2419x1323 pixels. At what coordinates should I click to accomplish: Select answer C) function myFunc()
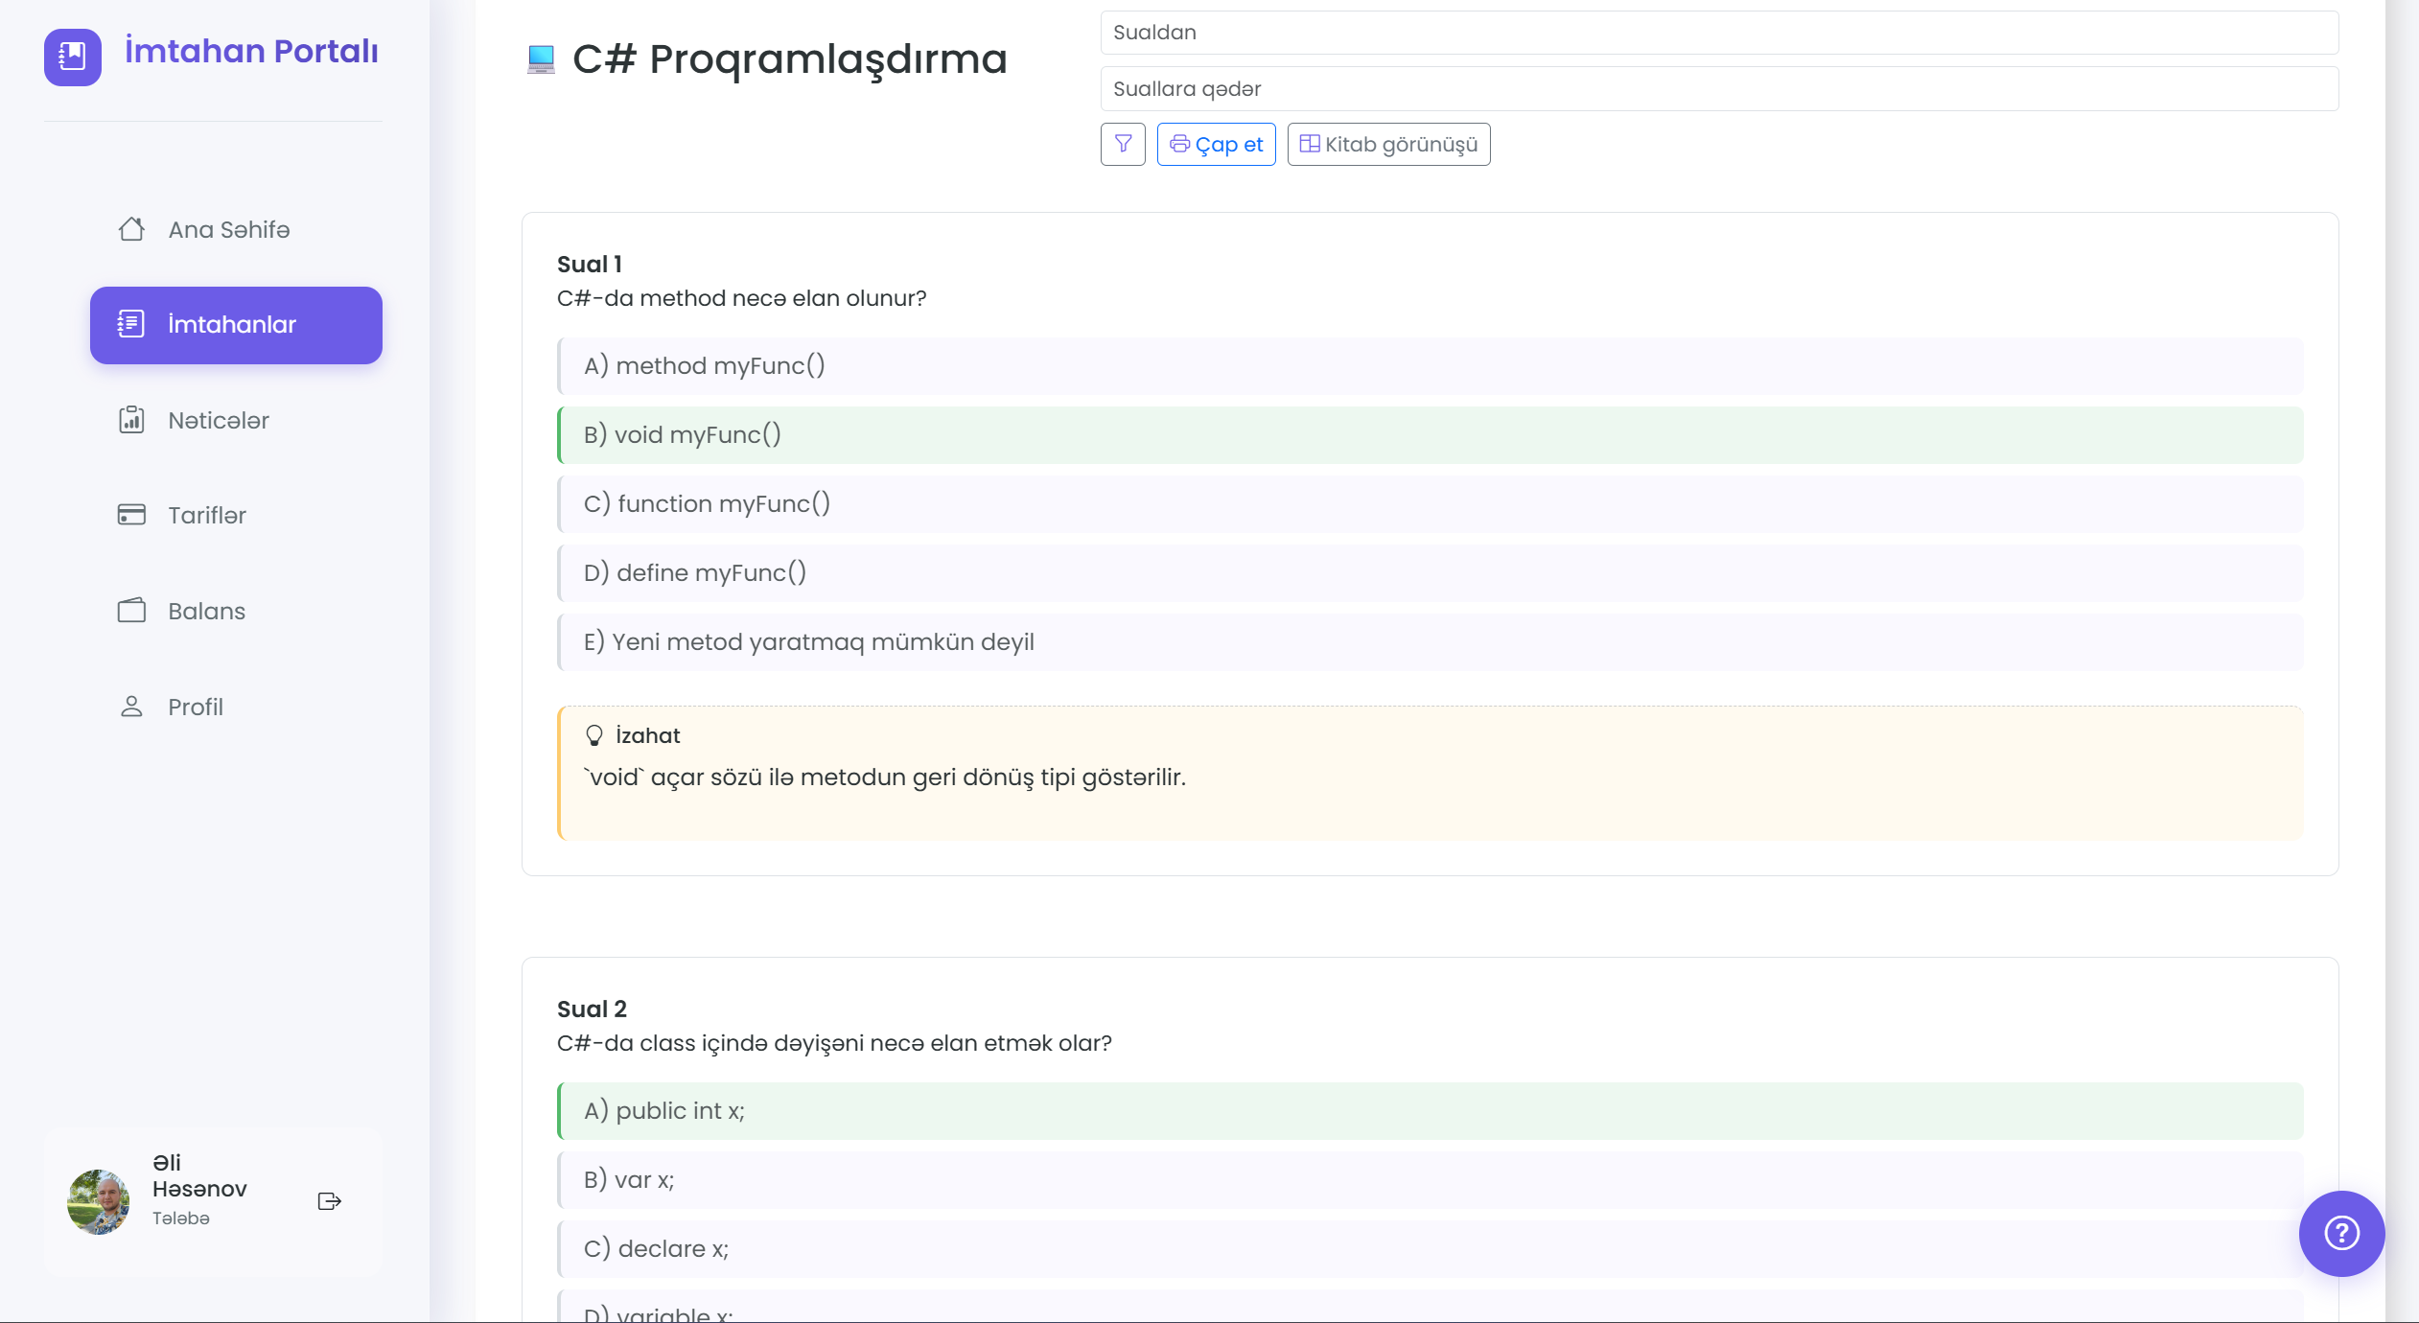(x=1430, y=504)
